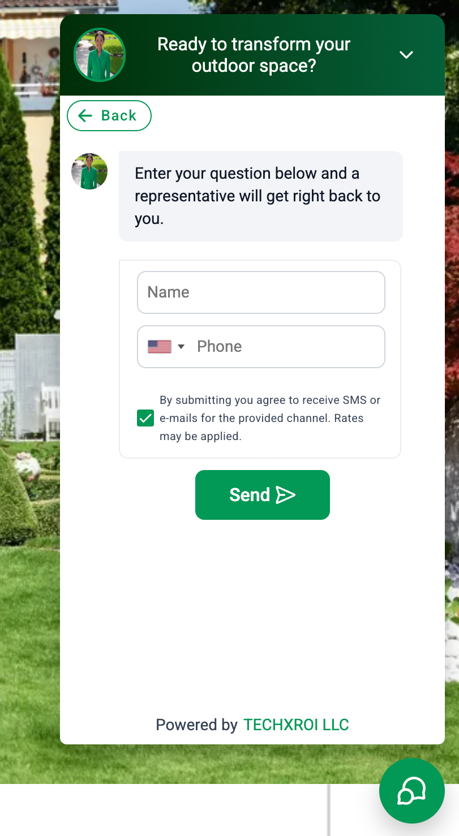This screenshot has width=459, height=836.
Task: Click the floating chat bubble icon
Action: 412,791
